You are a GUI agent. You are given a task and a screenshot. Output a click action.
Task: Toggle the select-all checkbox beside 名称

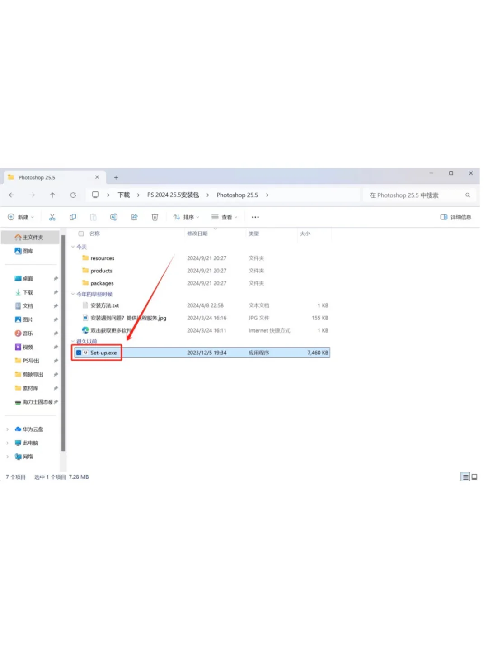[x=81, y=234]
